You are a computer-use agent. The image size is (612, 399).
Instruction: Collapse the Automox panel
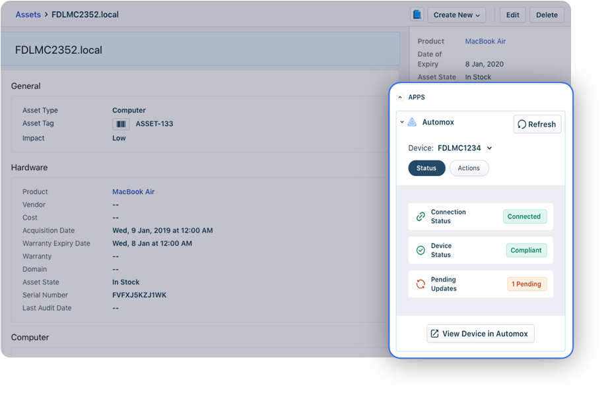click(401, 121)
